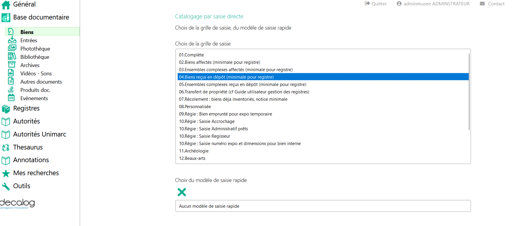Screen dimensions: 512x226
Task: Click the grid list vertical scrollbar
Action: pos(469,92)
